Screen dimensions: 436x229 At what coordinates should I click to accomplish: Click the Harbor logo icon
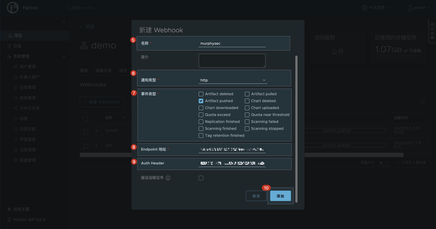[13, 8]
